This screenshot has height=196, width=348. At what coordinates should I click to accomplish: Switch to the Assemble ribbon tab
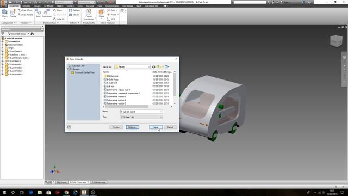click(x=14, y=6)
